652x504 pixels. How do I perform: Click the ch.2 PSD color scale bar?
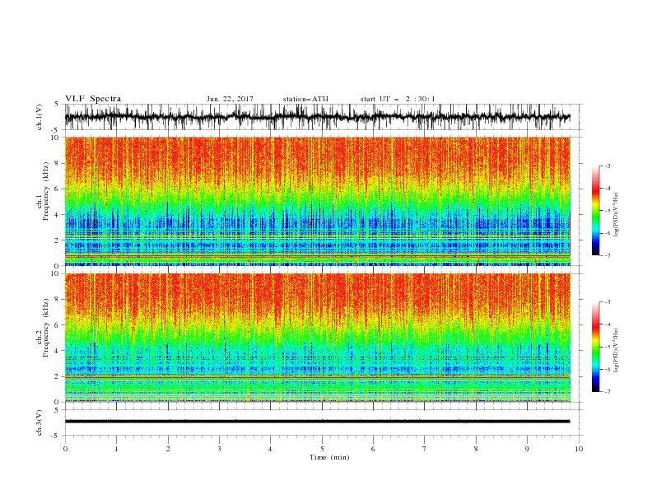coord(595,347)
